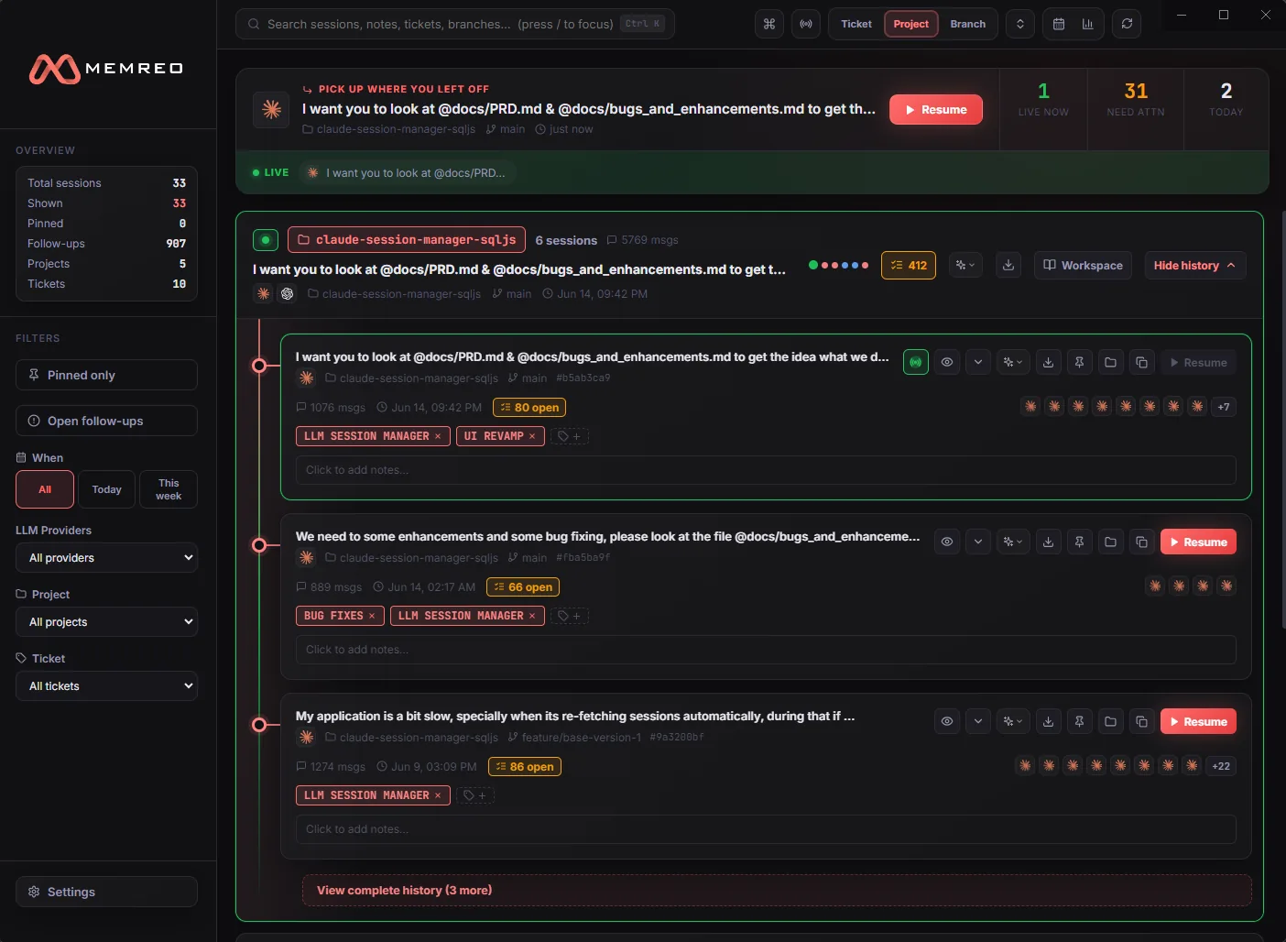Screen dimensions: 1286x942
Task: Select the Today time filter
Action: [106, 489]
